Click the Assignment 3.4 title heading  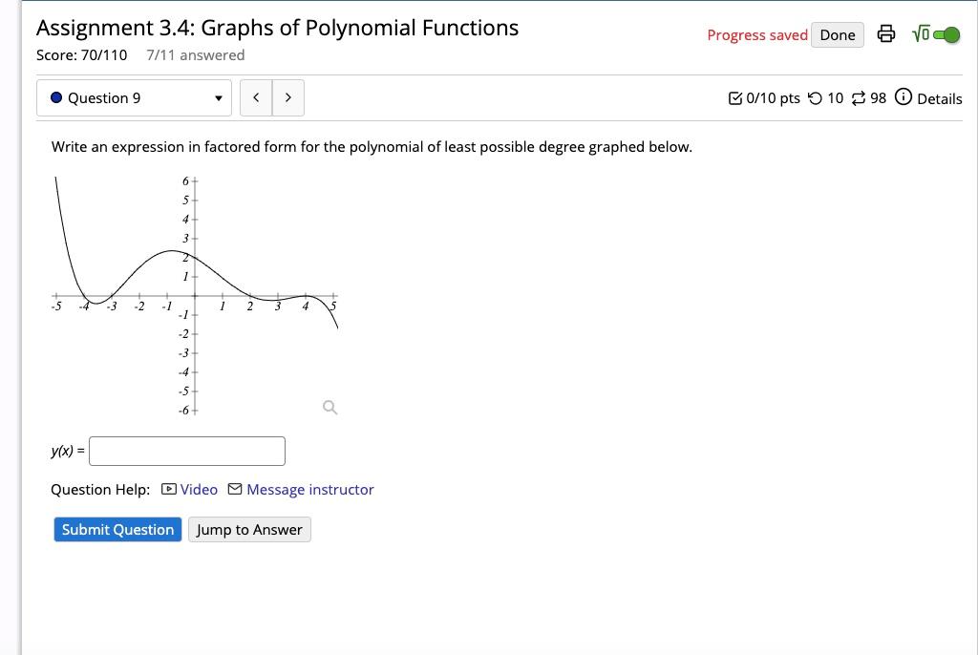click(277, 28)
